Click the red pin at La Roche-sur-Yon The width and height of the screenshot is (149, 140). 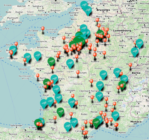pyautogui.click(x=38, y=77)
